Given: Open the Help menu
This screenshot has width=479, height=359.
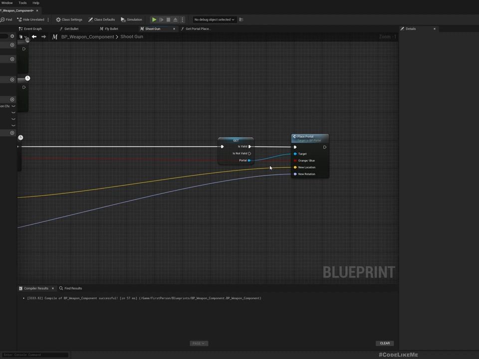Looking at the screenshot, I should tap(36, 3).
